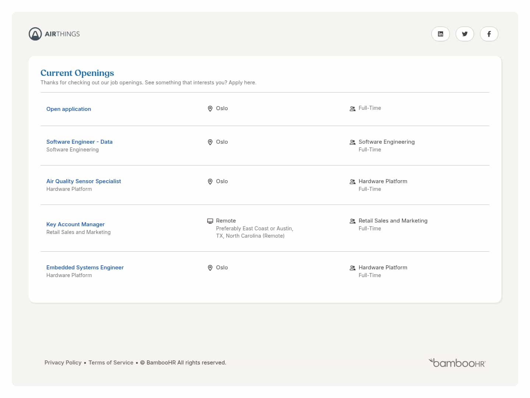Open the Key Account Manager listing

(75, 224)
